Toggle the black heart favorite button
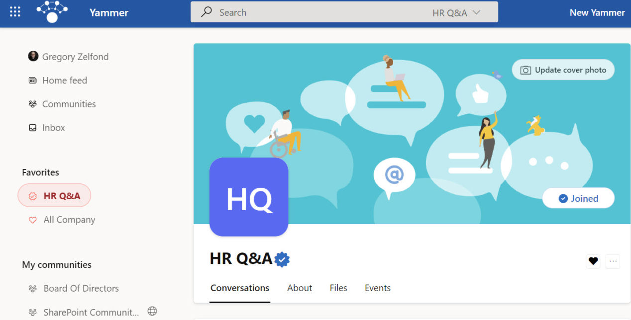Image resolution: width=631 pixels, height=320 pixels. coord(593,261)
